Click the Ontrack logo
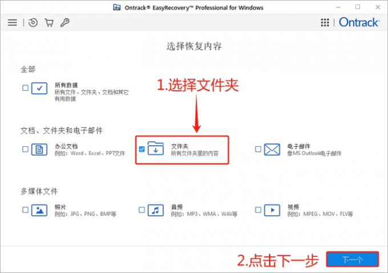Screen dimensions: 388x273 359,22
